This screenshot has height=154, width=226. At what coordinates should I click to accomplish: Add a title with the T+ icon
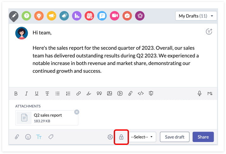coord(209,32)
